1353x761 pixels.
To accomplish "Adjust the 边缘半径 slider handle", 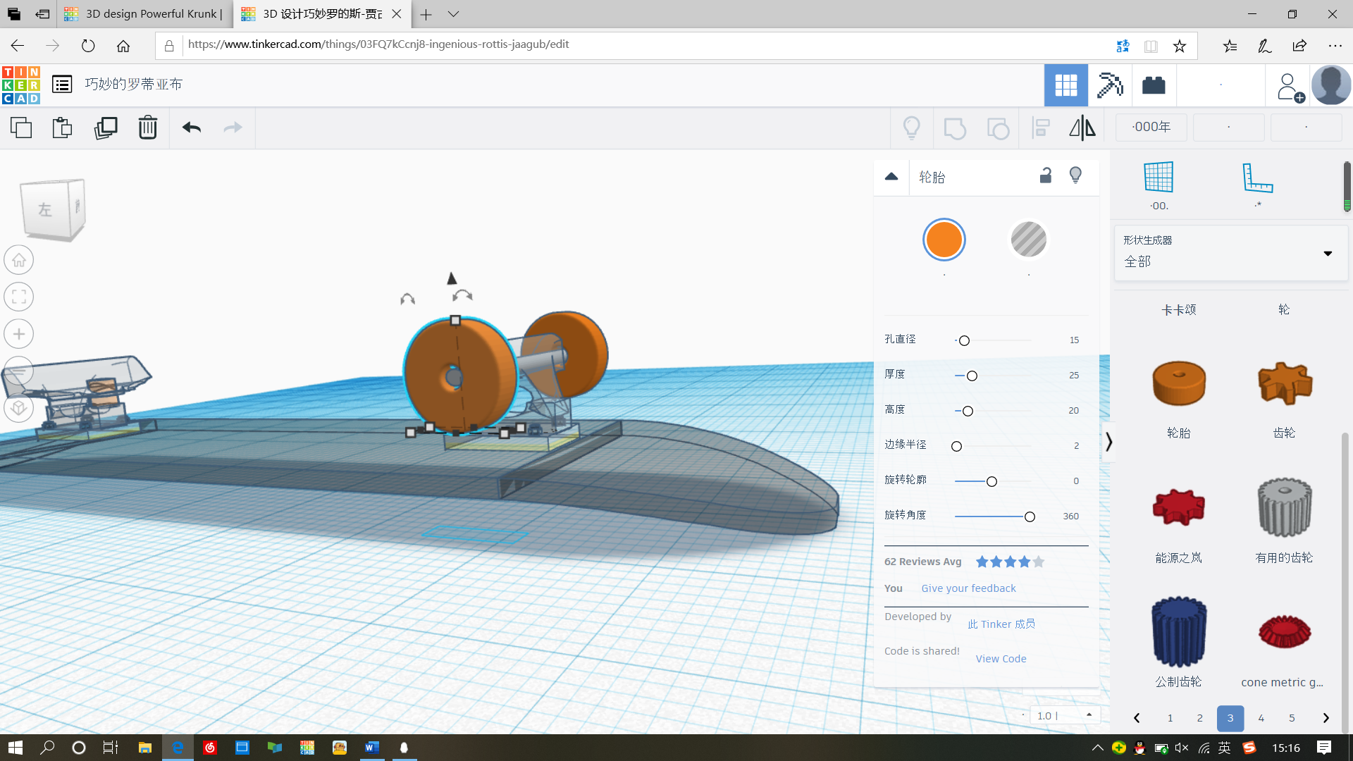I will (x=956, y=446).
